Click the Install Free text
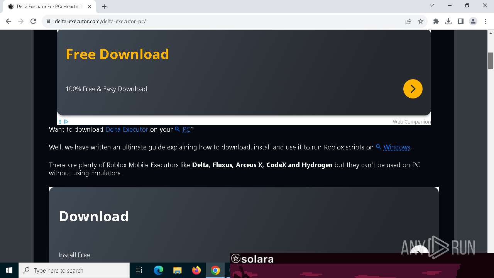The image size is (494, 278). (74, 255)
